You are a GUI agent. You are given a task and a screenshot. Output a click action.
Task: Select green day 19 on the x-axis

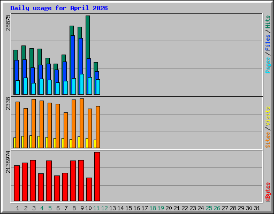(x=161, y=208)
